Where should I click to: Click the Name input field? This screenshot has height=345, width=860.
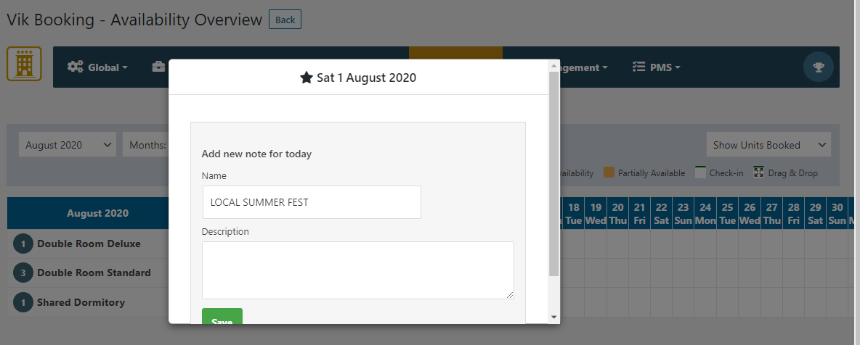pyautogui.click(x=312, y=202)
